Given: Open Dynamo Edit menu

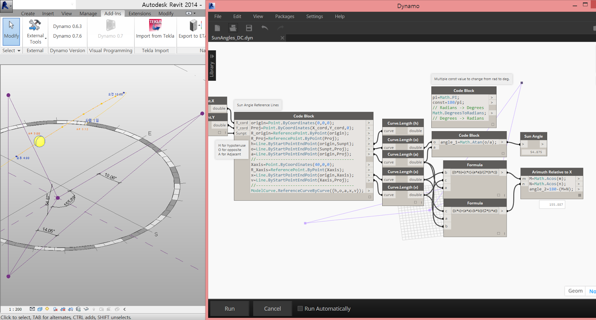Looking at the screenshot, I should point(237,16).
